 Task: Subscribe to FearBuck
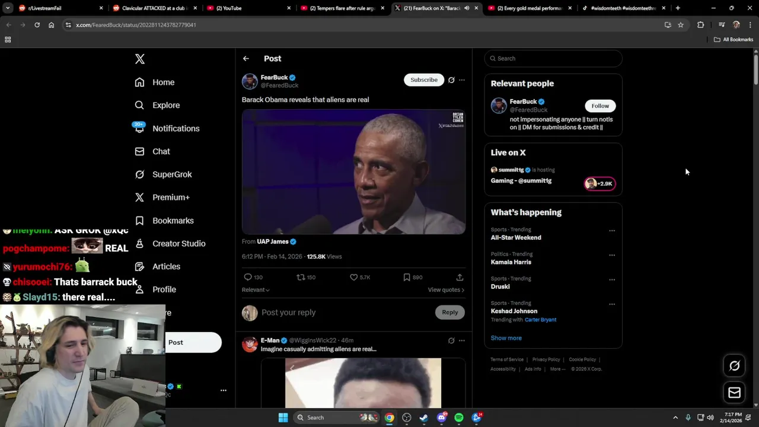pos(424,80)
